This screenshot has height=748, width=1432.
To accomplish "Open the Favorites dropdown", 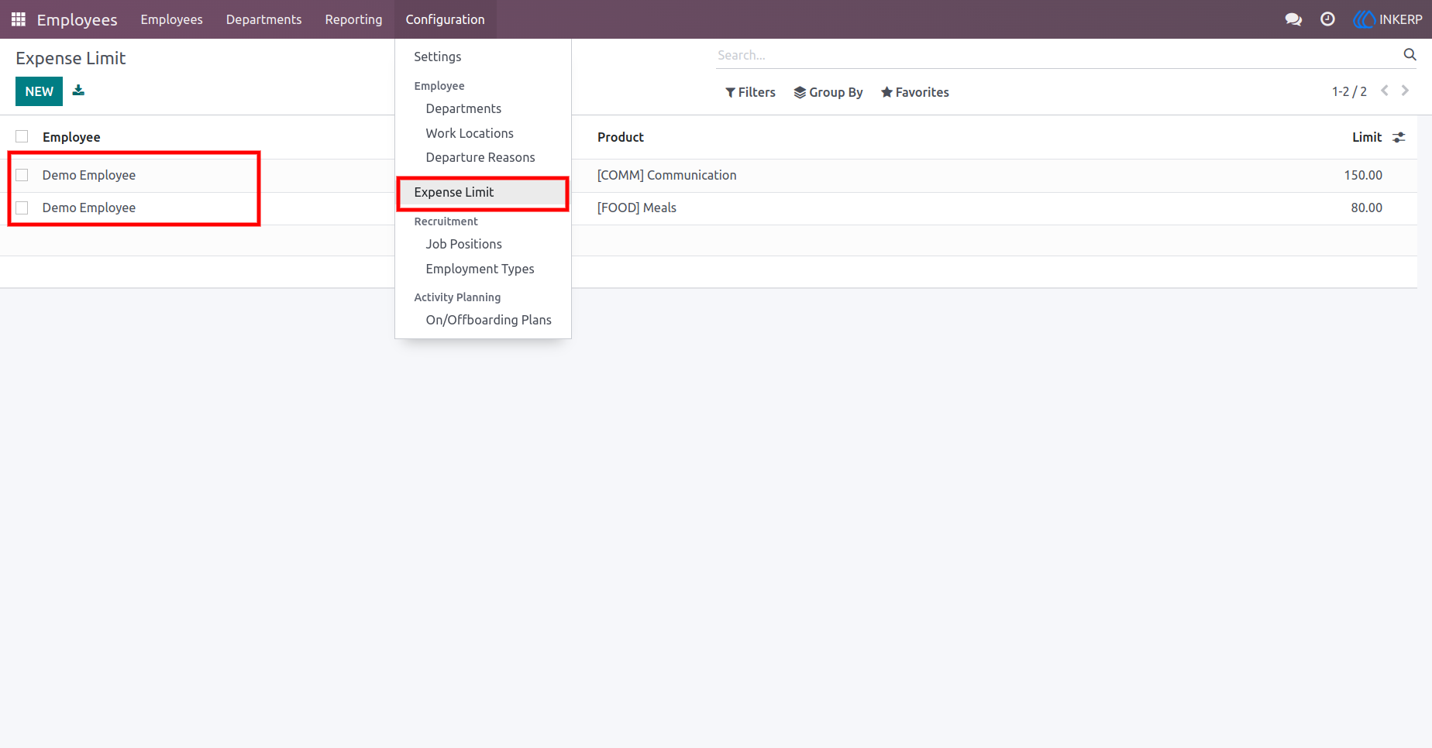I will pyautogui.click(x=914, y=92).
